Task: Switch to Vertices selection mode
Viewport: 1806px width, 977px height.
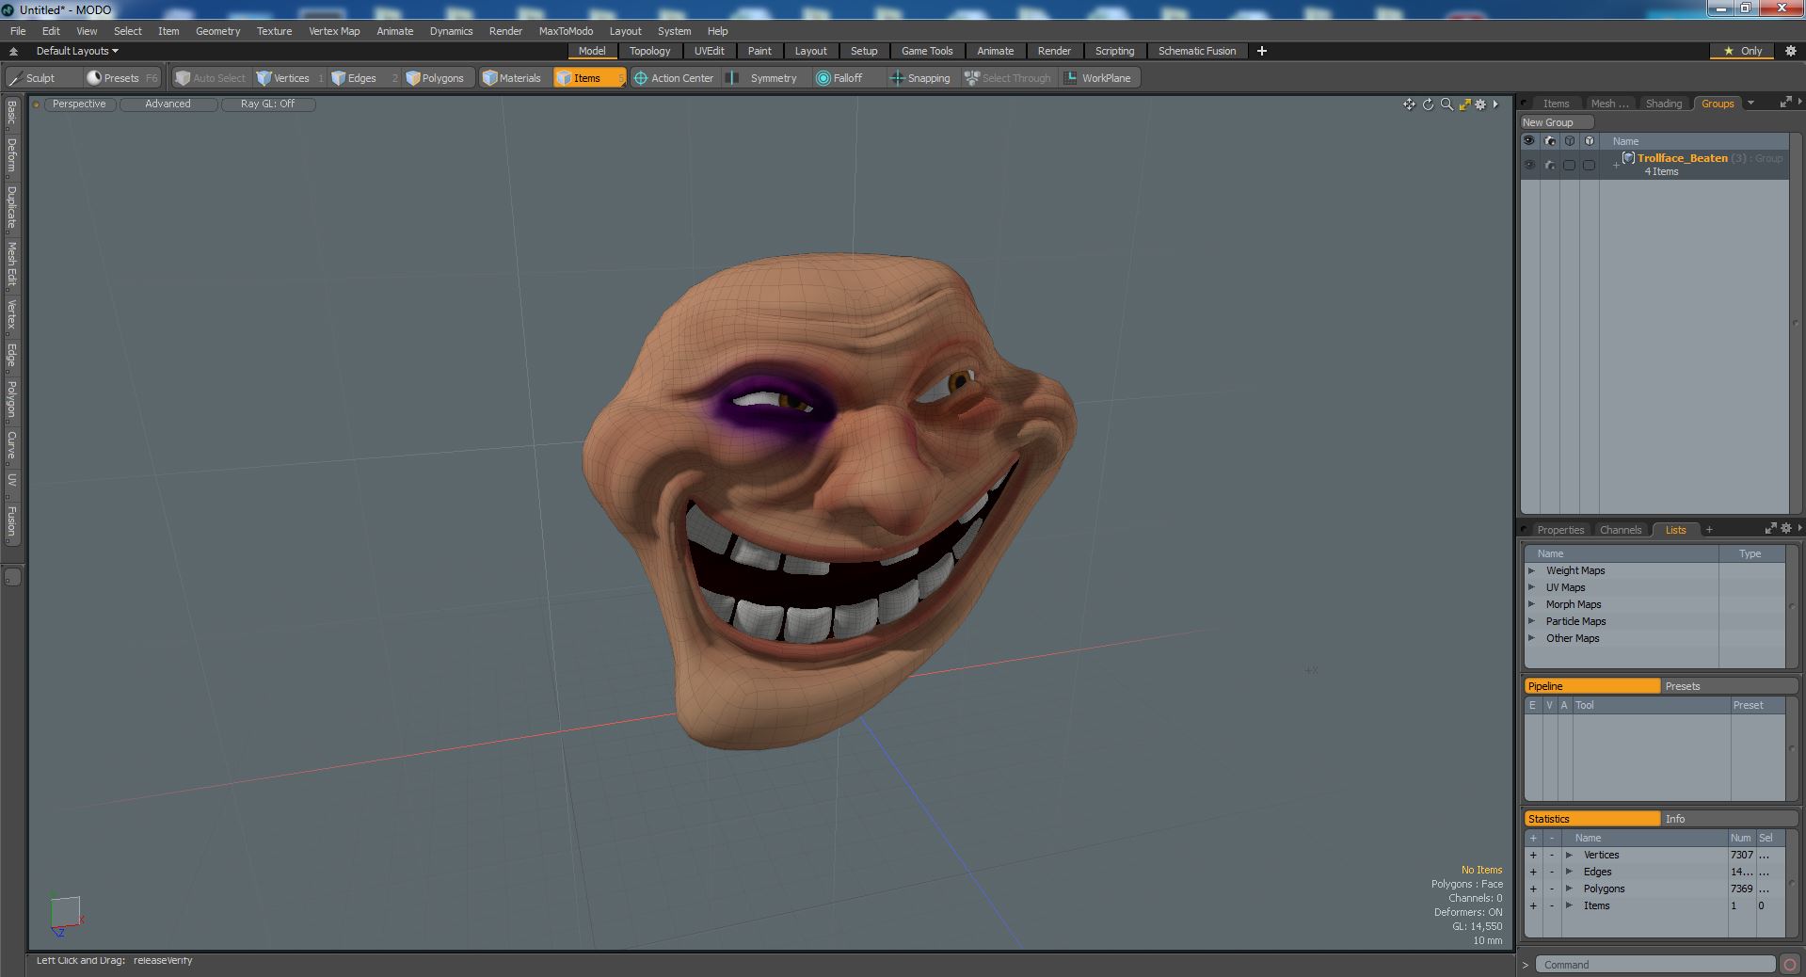Action: pyautogui.click(x=290, y=78)
